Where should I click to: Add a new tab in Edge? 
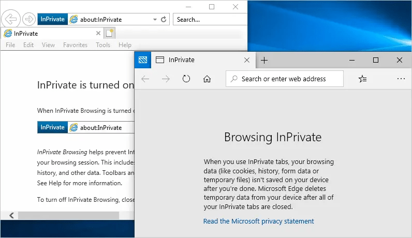tap(264, 60)
